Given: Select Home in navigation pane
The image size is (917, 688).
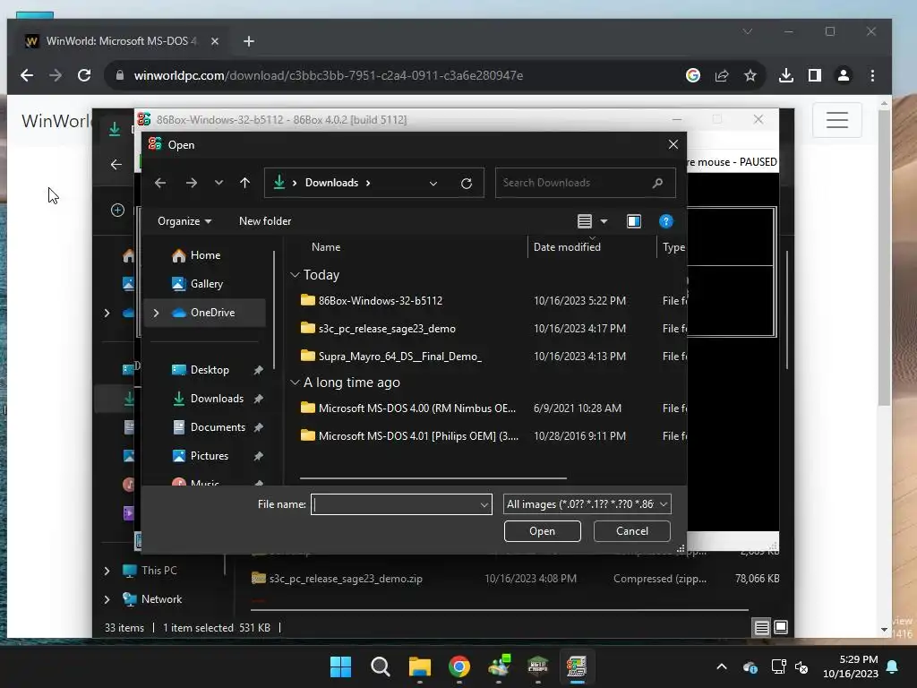Looking at the screenshot, I should point(205,255).
